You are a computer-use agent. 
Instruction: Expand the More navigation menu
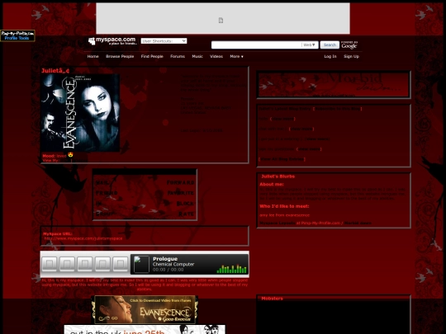pyautogui.click(x=236, y=57)
